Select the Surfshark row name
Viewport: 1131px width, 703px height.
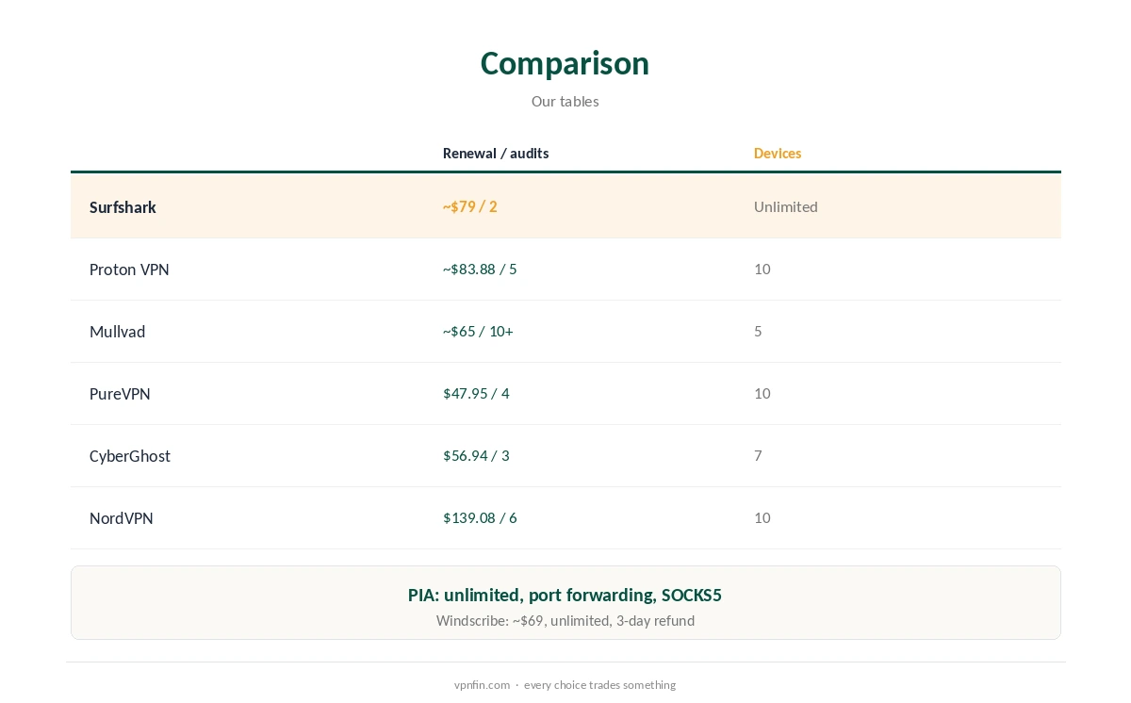(x=123, y=207)
